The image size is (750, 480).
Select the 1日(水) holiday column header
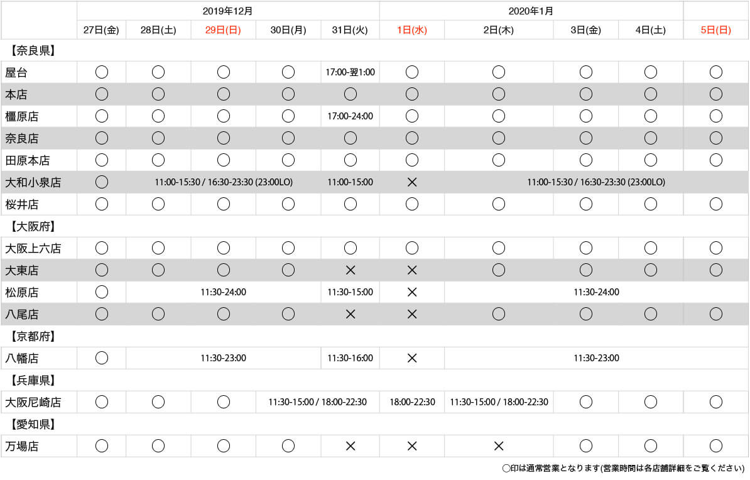coord(412,30)
